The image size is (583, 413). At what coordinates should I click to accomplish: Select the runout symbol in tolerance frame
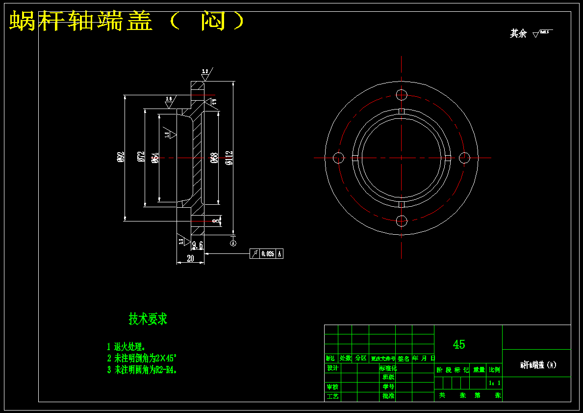254,253
